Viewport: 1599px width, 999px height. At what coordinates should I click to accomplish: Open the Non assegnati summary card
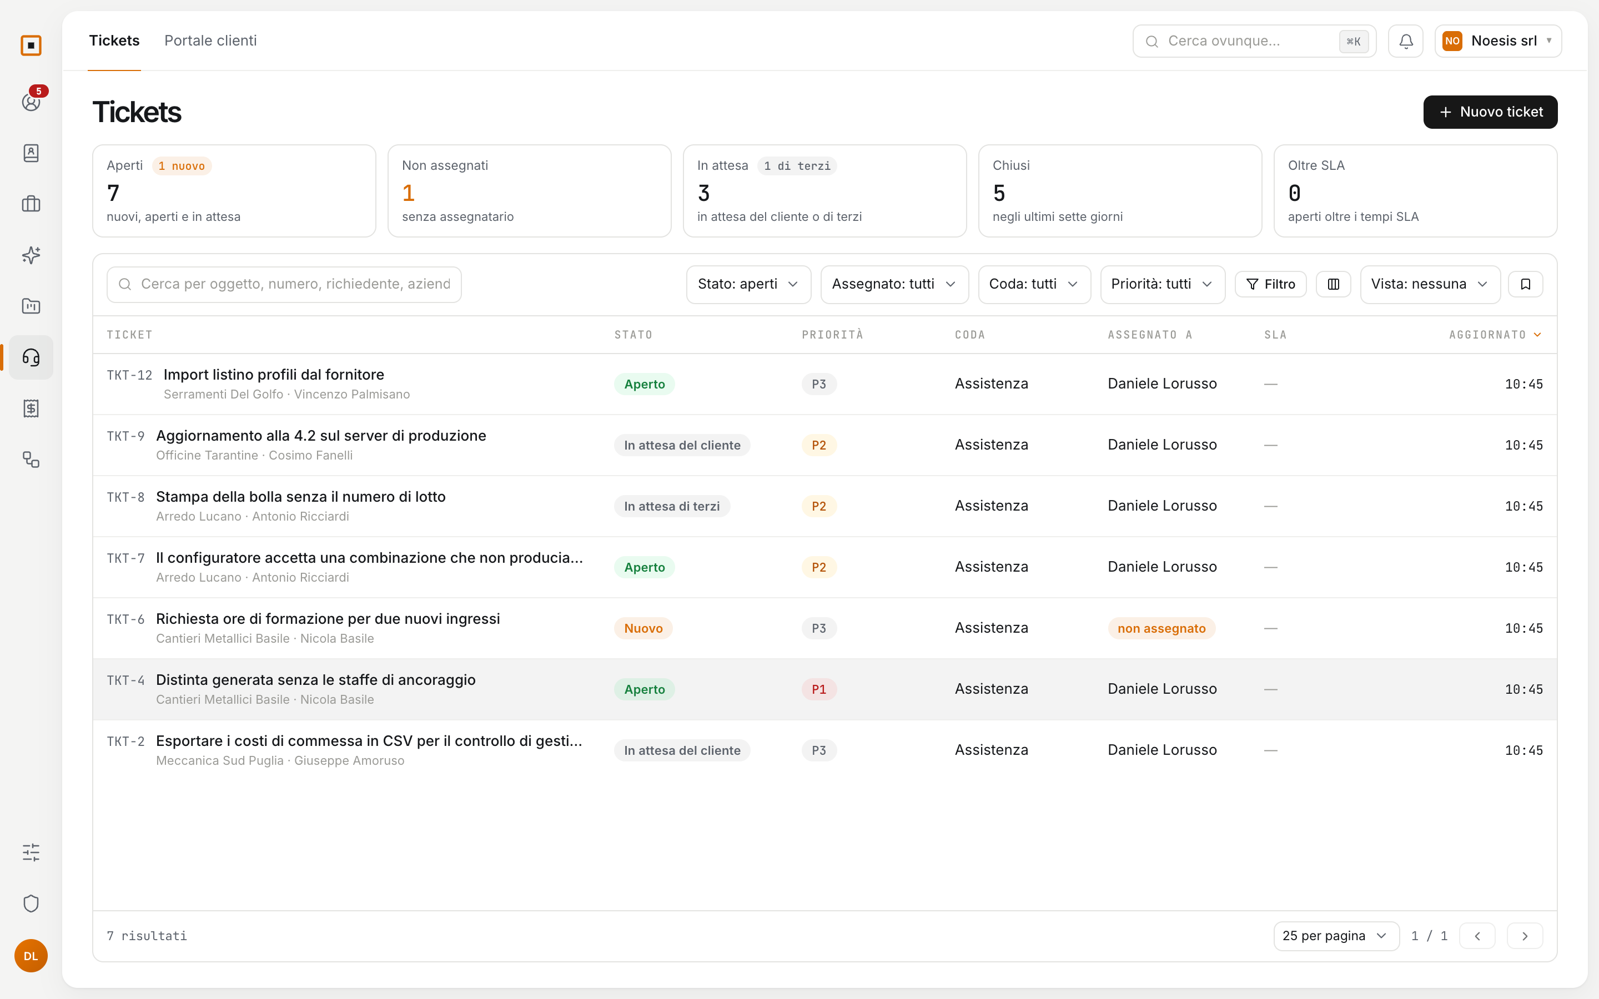click(529, 191)
